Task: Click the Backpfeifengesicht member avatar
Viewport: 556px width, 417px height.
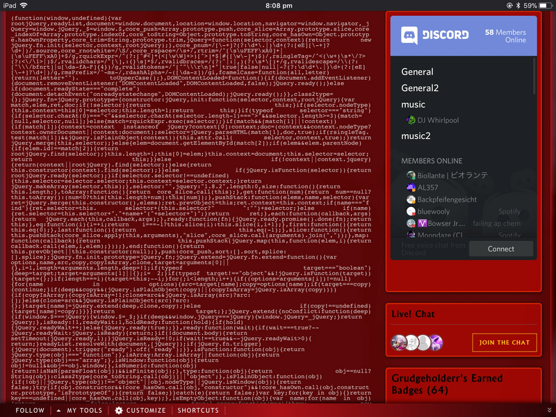Action: [411, 199]
